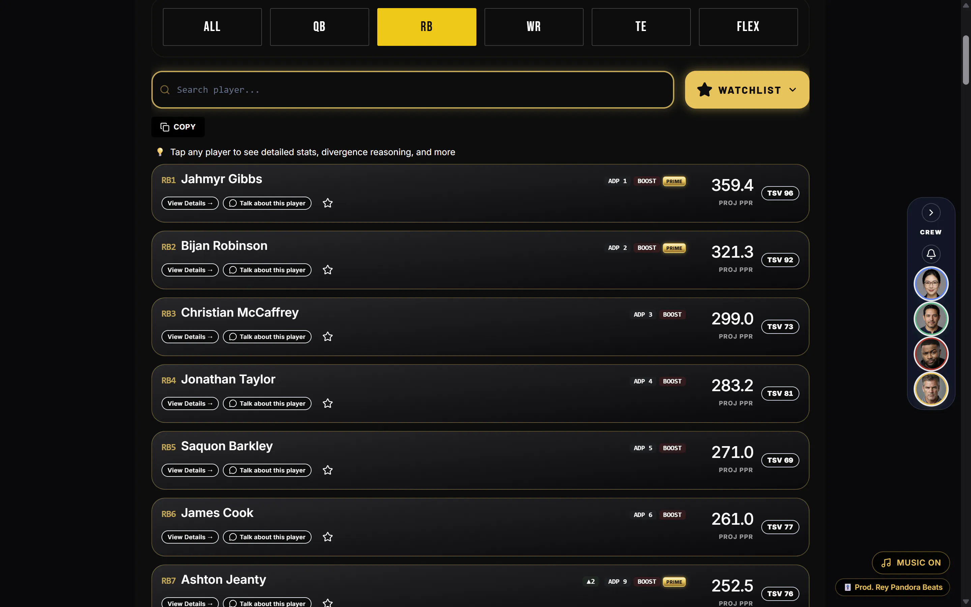This screenshot has height=607, width=971.
Task: View Details for Saquon Barkley
Action: tap(190, 470)
